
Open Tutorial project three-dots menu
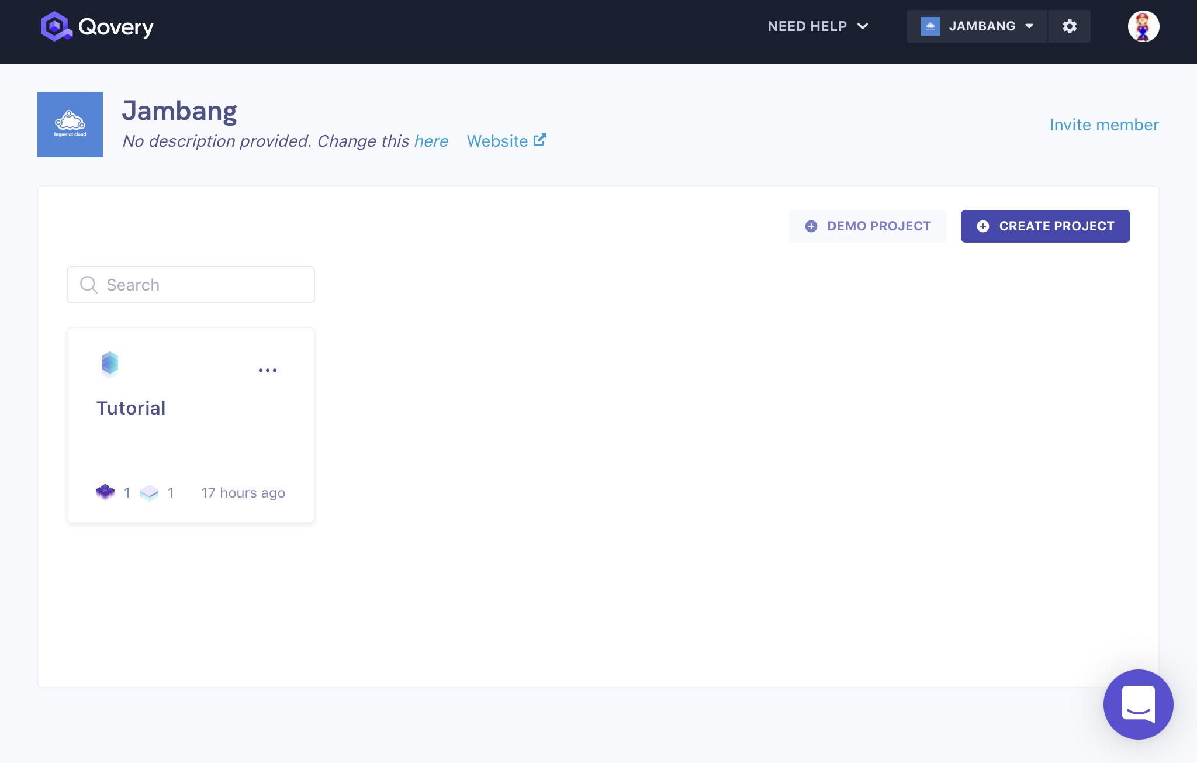click(268, 370)
